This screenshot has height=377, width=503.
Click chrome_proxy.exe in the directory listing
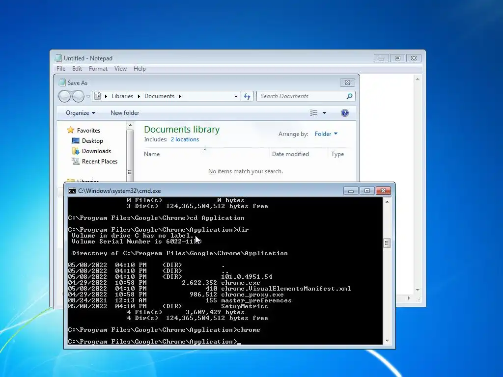tap(252, 295)
